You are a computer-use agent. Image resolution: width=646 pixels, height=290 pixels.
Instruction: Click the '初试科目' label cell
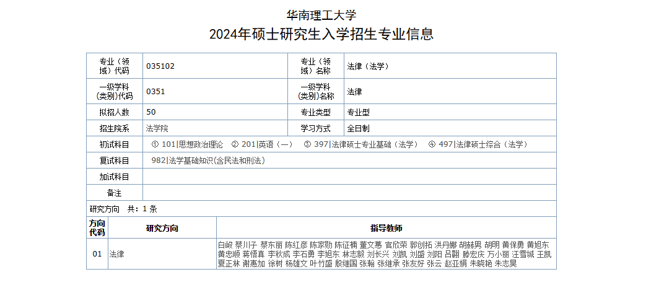(115, 144)
